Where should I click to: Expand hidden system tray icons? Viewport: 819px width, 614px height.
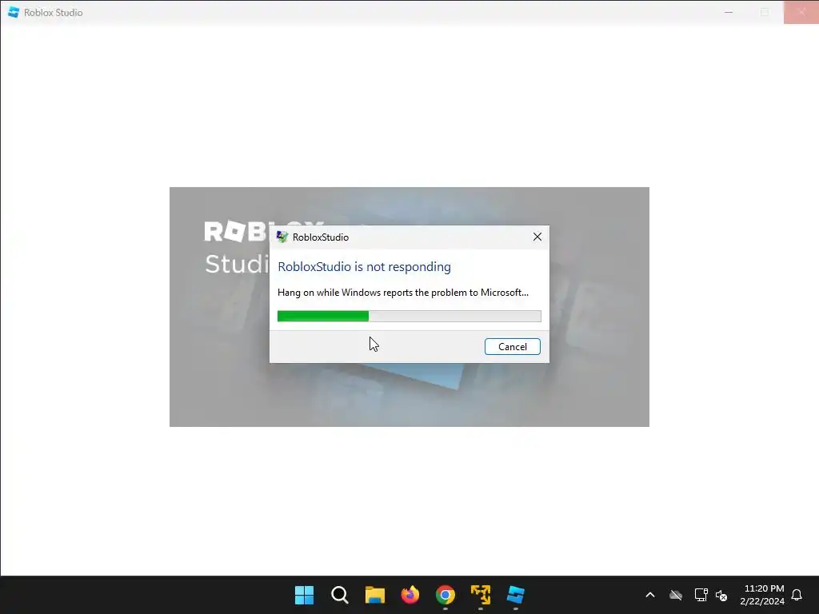649,595
